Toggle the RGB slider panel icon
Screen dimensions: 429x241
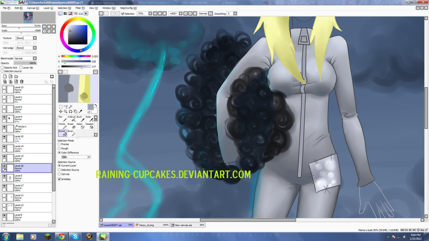[65, 13]
